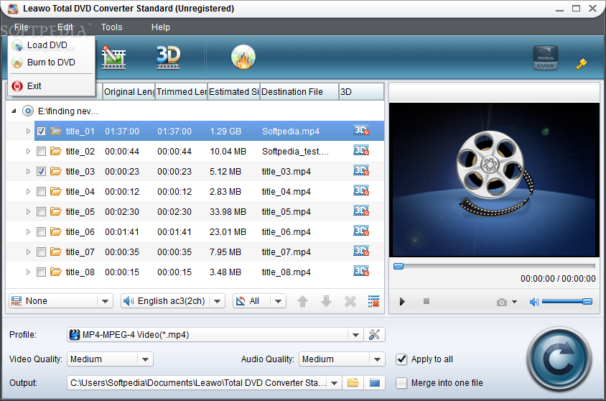
Task: Open the Audio Quality dropdown
Action: coord(377,359)
